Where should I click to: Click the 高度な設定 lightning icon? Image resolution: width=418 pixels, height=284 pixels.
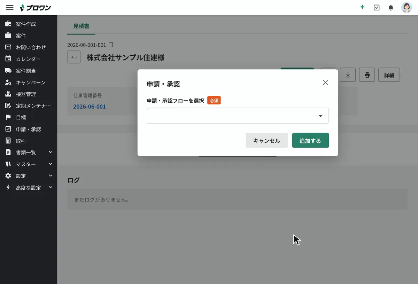8,188
